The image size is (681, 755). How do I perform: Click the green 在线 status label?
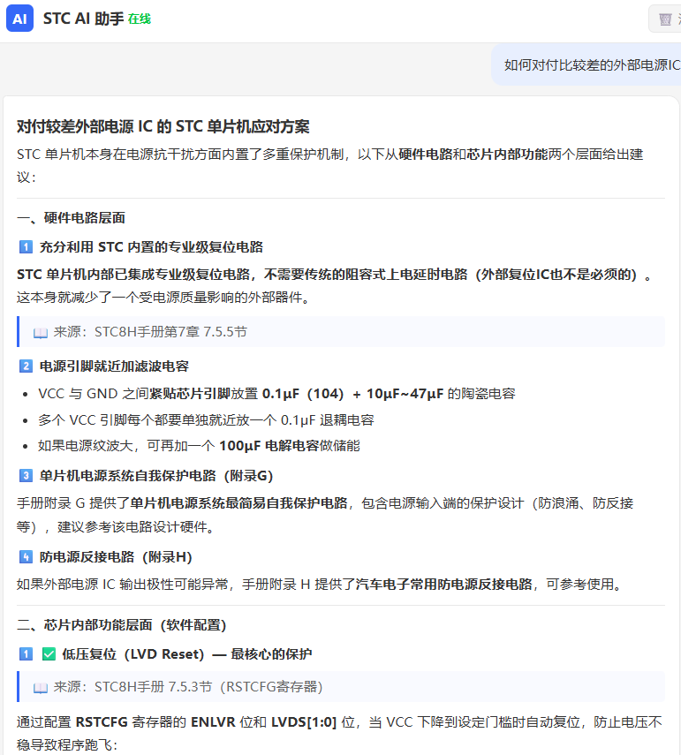[x=140, y=19]
